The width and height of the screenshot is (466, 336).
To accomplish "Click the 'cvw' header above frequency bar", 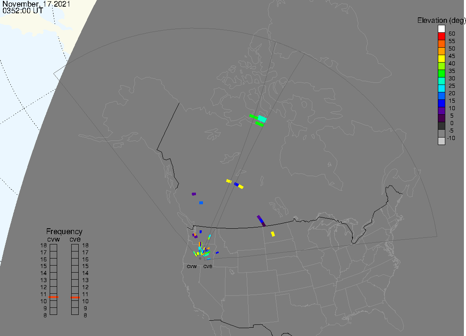I will pos(53,239).
